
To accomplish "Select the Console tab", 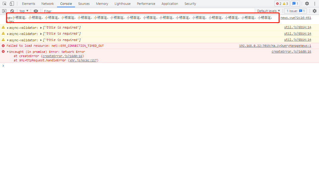I will [66, 4].
